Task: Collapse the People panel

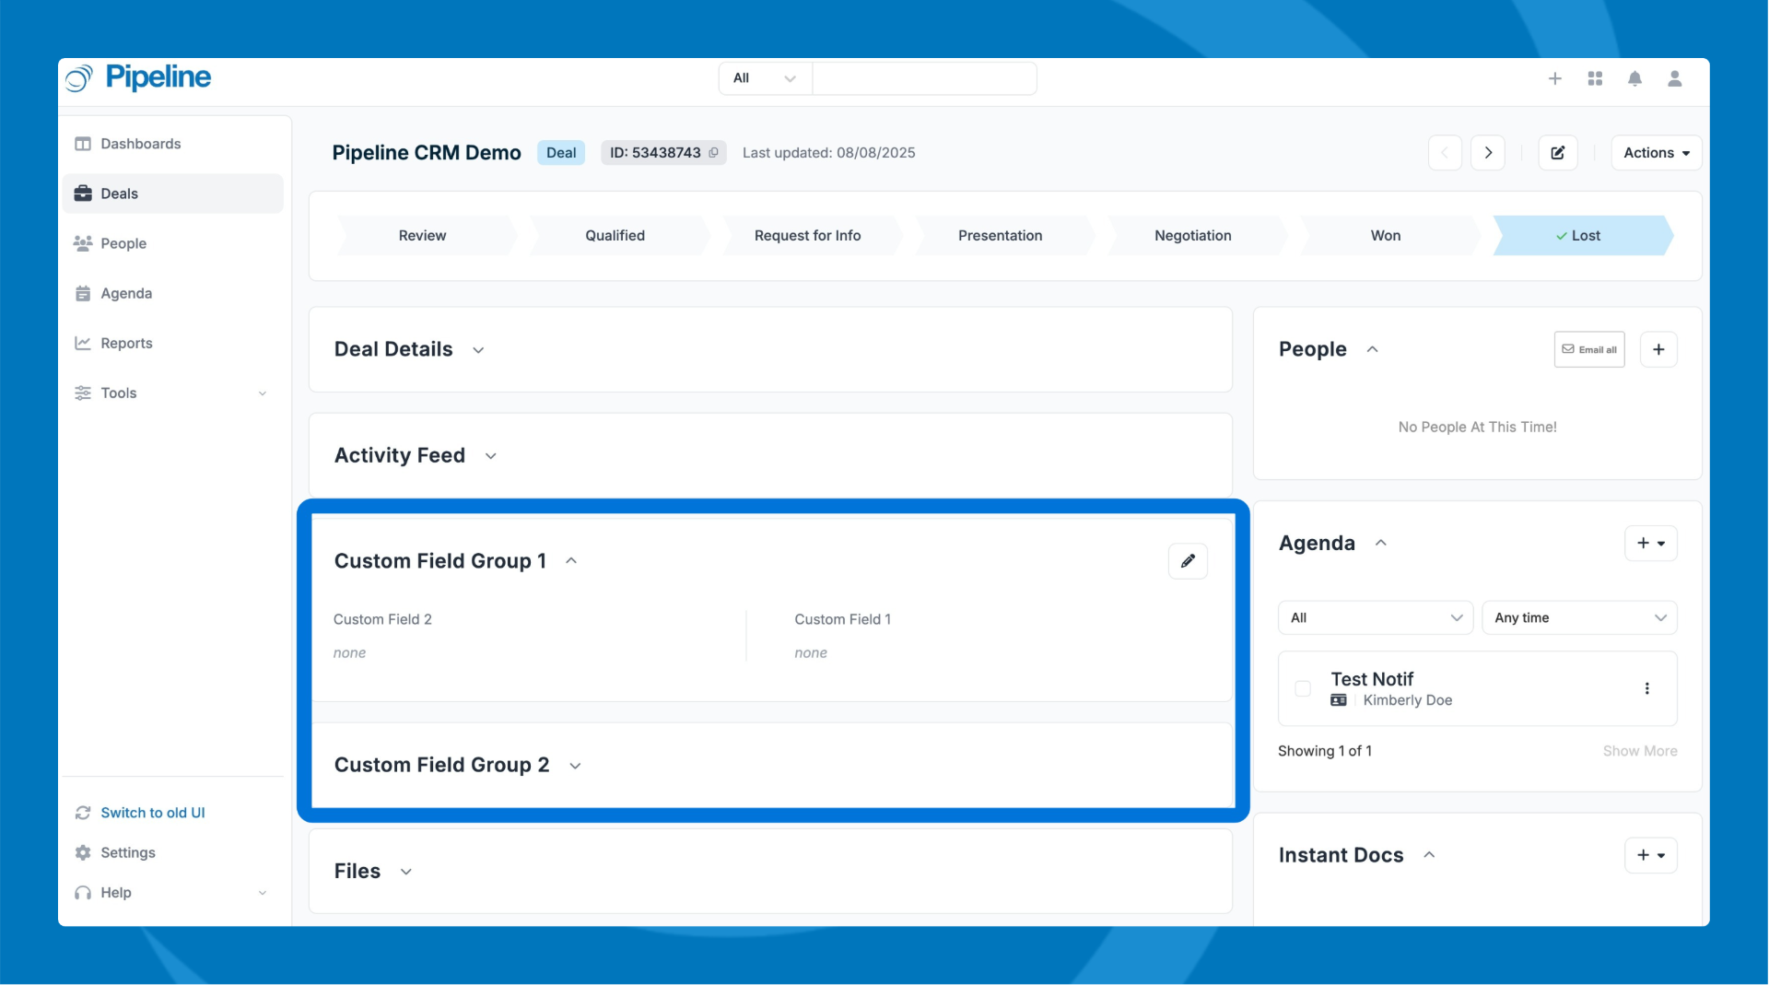Action: [x=1373, y=349]
